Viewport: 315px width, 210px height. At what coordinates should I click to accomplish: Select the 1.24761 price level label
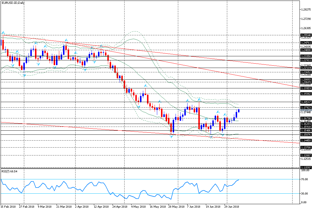point(306,43)
